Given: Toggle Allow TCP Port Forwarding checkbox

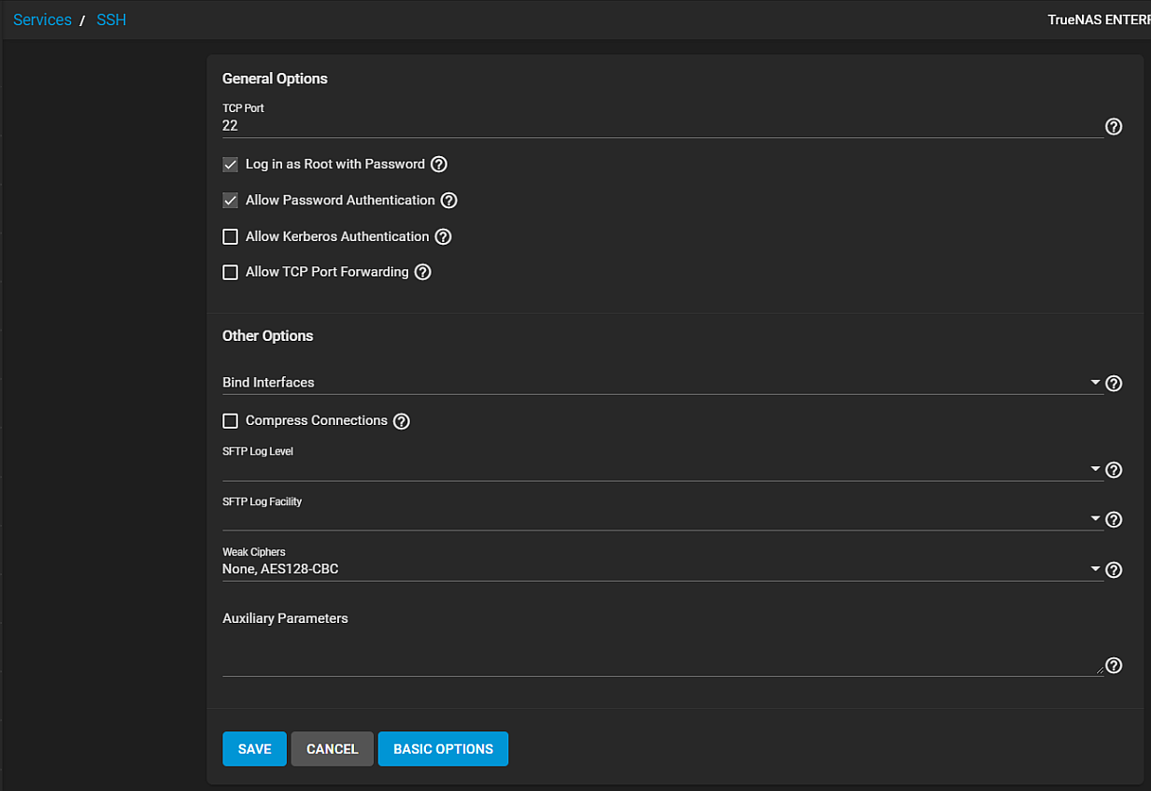Looking at the screenshot, I should 230,273.
